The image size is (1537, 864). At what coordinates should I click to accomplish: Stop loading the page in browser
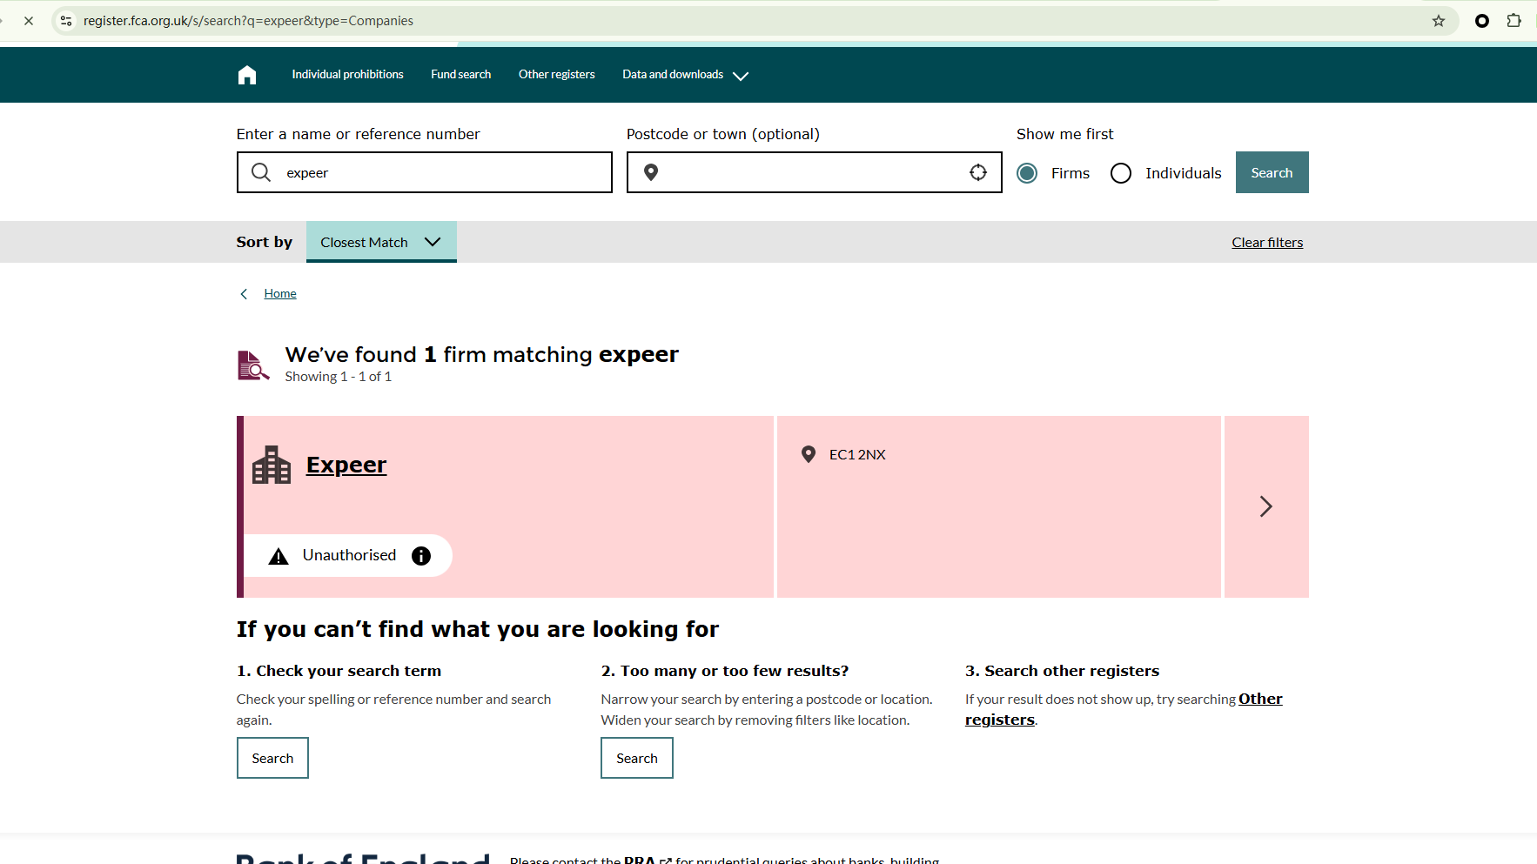point(29,21)
